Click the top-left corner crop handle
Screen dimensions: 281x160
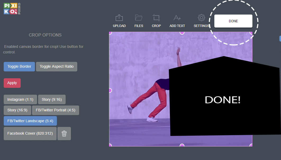110,33
